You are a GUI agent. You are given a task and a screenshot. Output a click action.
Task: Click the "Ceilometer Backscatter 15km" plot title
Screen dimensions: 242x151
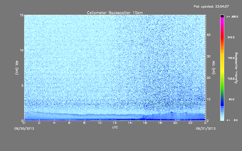[115, 13]
